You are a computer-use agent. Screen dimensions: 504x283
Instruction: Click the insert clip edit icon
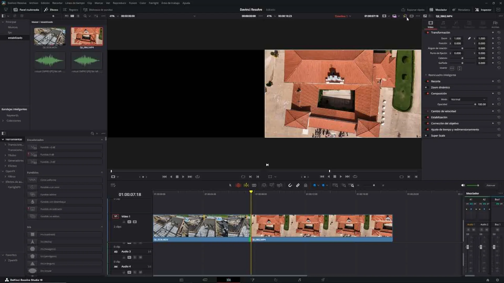click(x=264, y=185)
